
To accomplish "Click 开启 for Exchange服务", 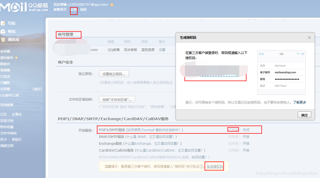I will (246, 144).
